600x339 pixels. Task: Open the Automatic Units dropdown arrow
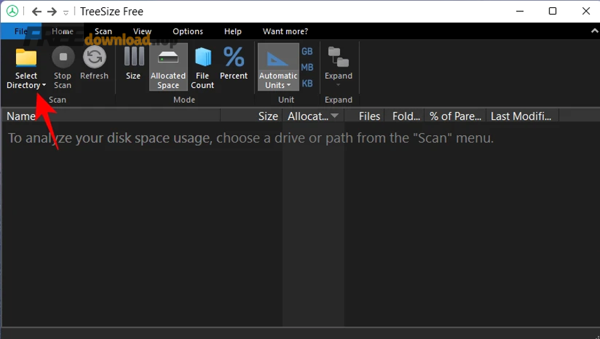(x=289, y=85)
